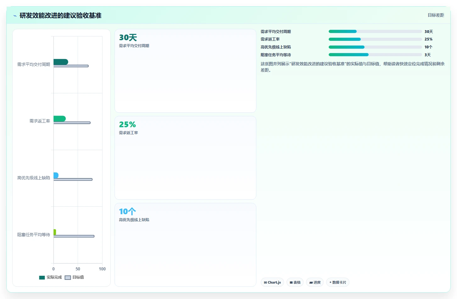Click the 目标差距 label in the header
The width and height of the screenshot is (457, 299).
tap(436, 15)
